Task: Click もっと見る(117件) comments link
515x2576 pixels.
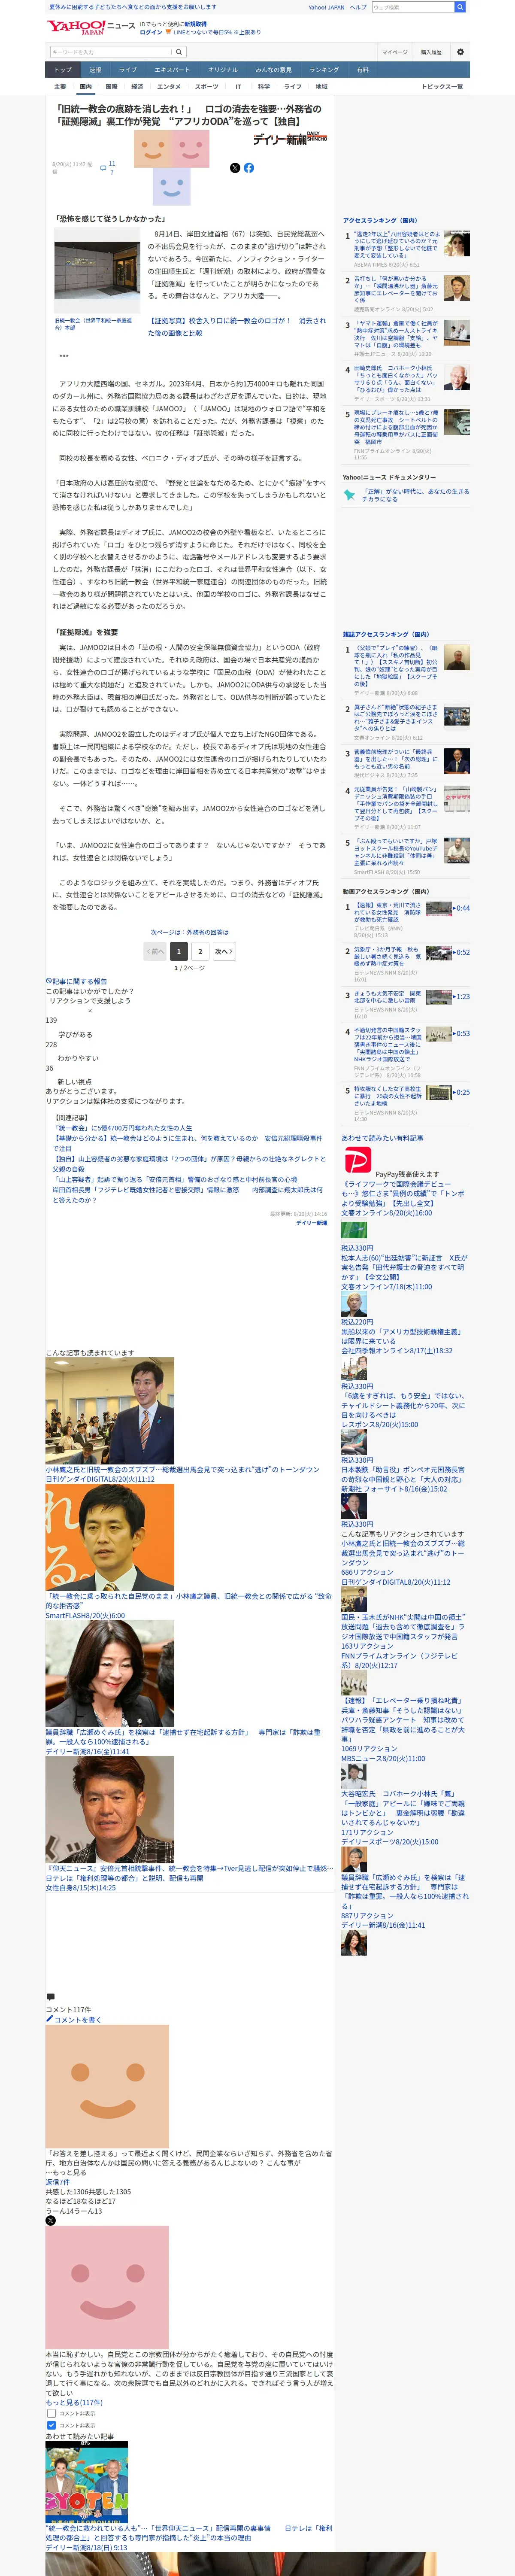Action: pyautogui.click(x=74, y=2403)
